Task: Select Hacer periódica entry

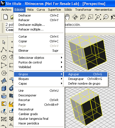Action: 39,123
